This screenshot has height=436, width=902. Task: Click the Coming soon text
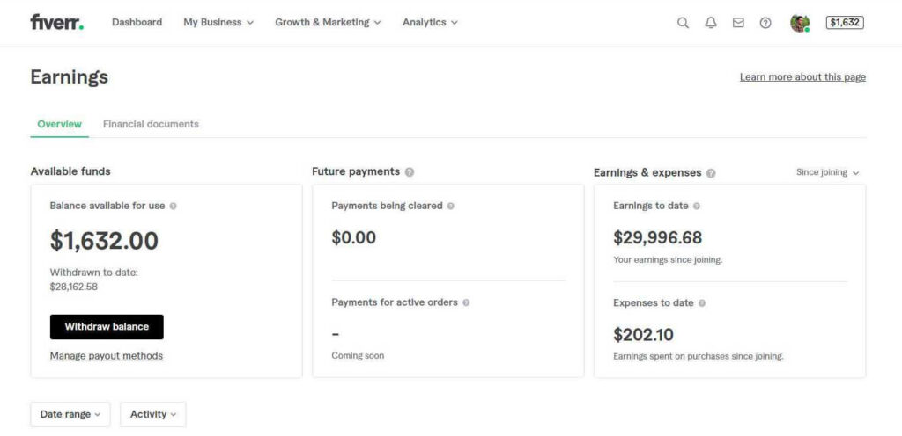(358, 356)
